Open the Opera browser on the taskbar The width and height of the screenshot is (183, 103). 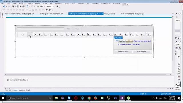tap(76, 98)
